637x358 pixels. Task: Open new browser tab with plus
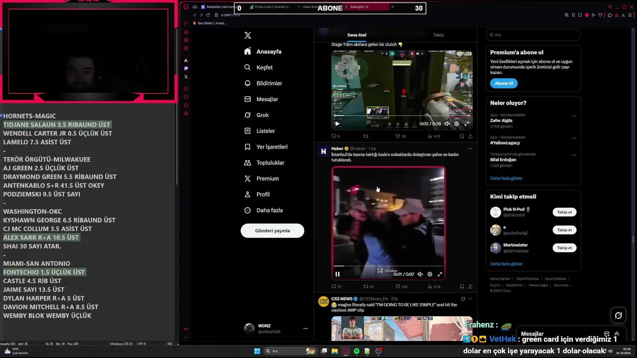click(x=392, y=7)
